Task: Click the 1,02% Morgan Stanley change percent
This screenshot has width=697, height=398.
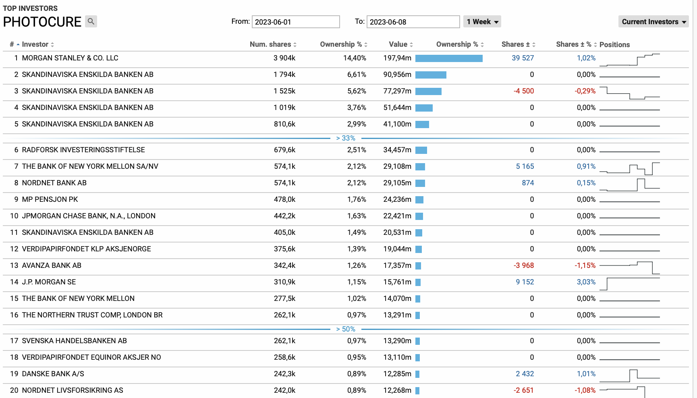Action: (586, 58)
